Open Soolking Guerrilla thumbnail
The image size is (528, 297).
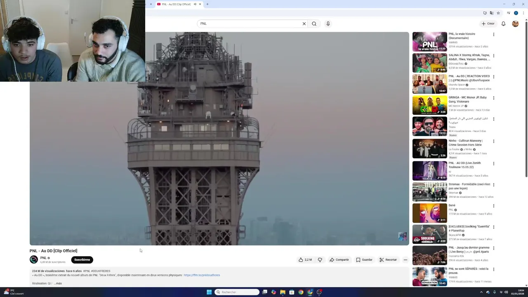coord(430,234)
